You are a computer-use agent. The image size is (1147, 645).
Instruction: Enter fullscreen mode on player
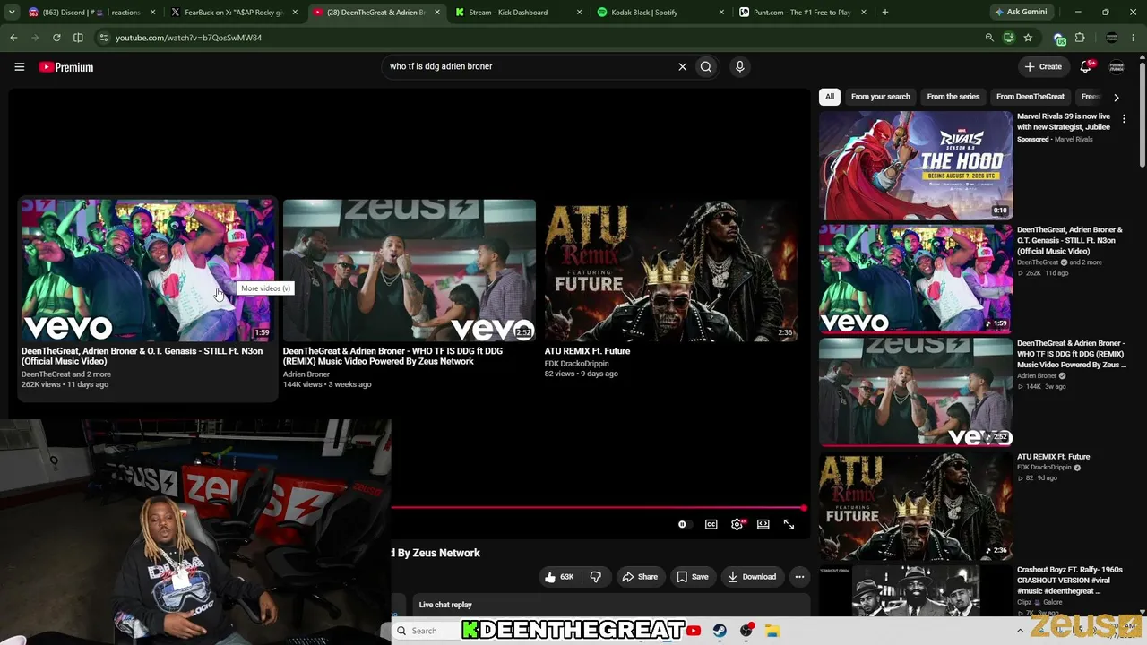[789, 524]
